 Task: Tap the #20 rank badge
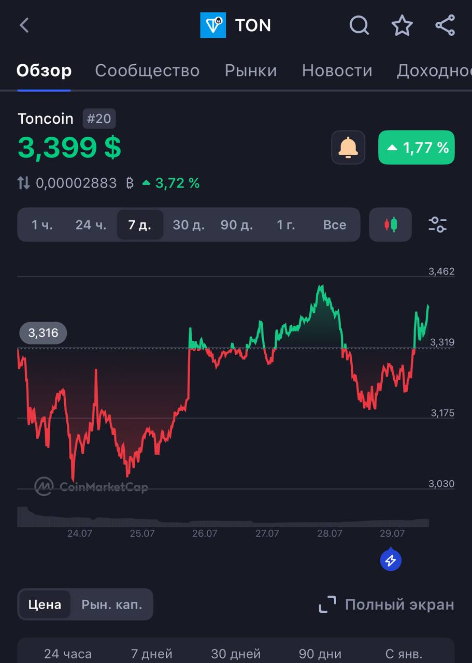(x=99, y=119)
